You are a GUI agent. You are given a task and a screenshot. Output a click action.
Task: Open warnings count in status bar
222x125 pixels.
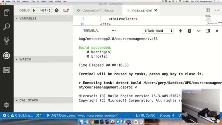14,115
